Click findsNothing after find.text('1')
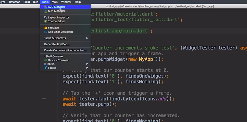The image size is (247, 122). point(142,82)
